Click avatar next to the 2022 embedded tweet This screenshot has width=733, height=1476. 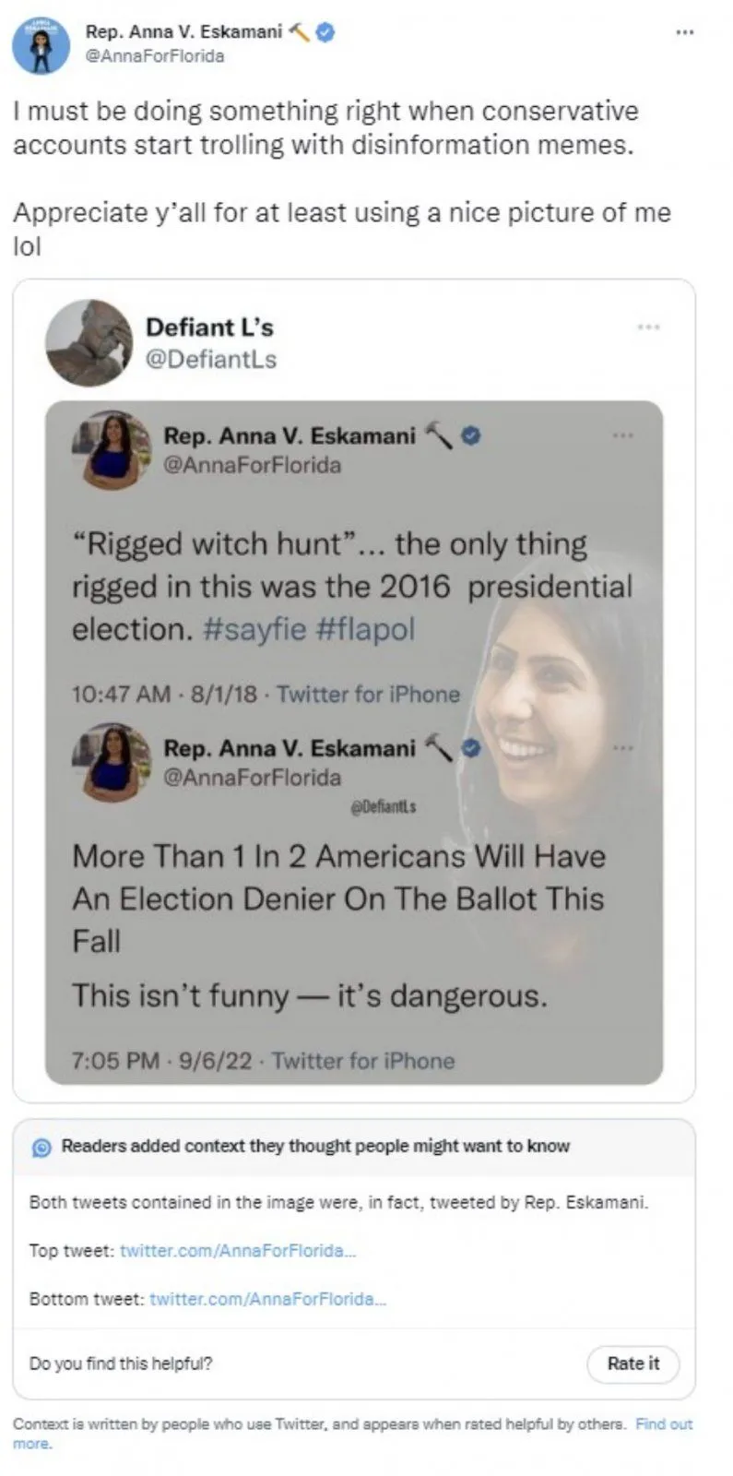click(113, 762)
